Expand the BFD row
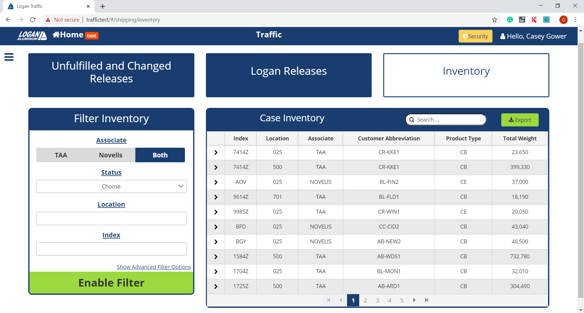The width and height of the screenshot is (584, 313). click(216, 227)
